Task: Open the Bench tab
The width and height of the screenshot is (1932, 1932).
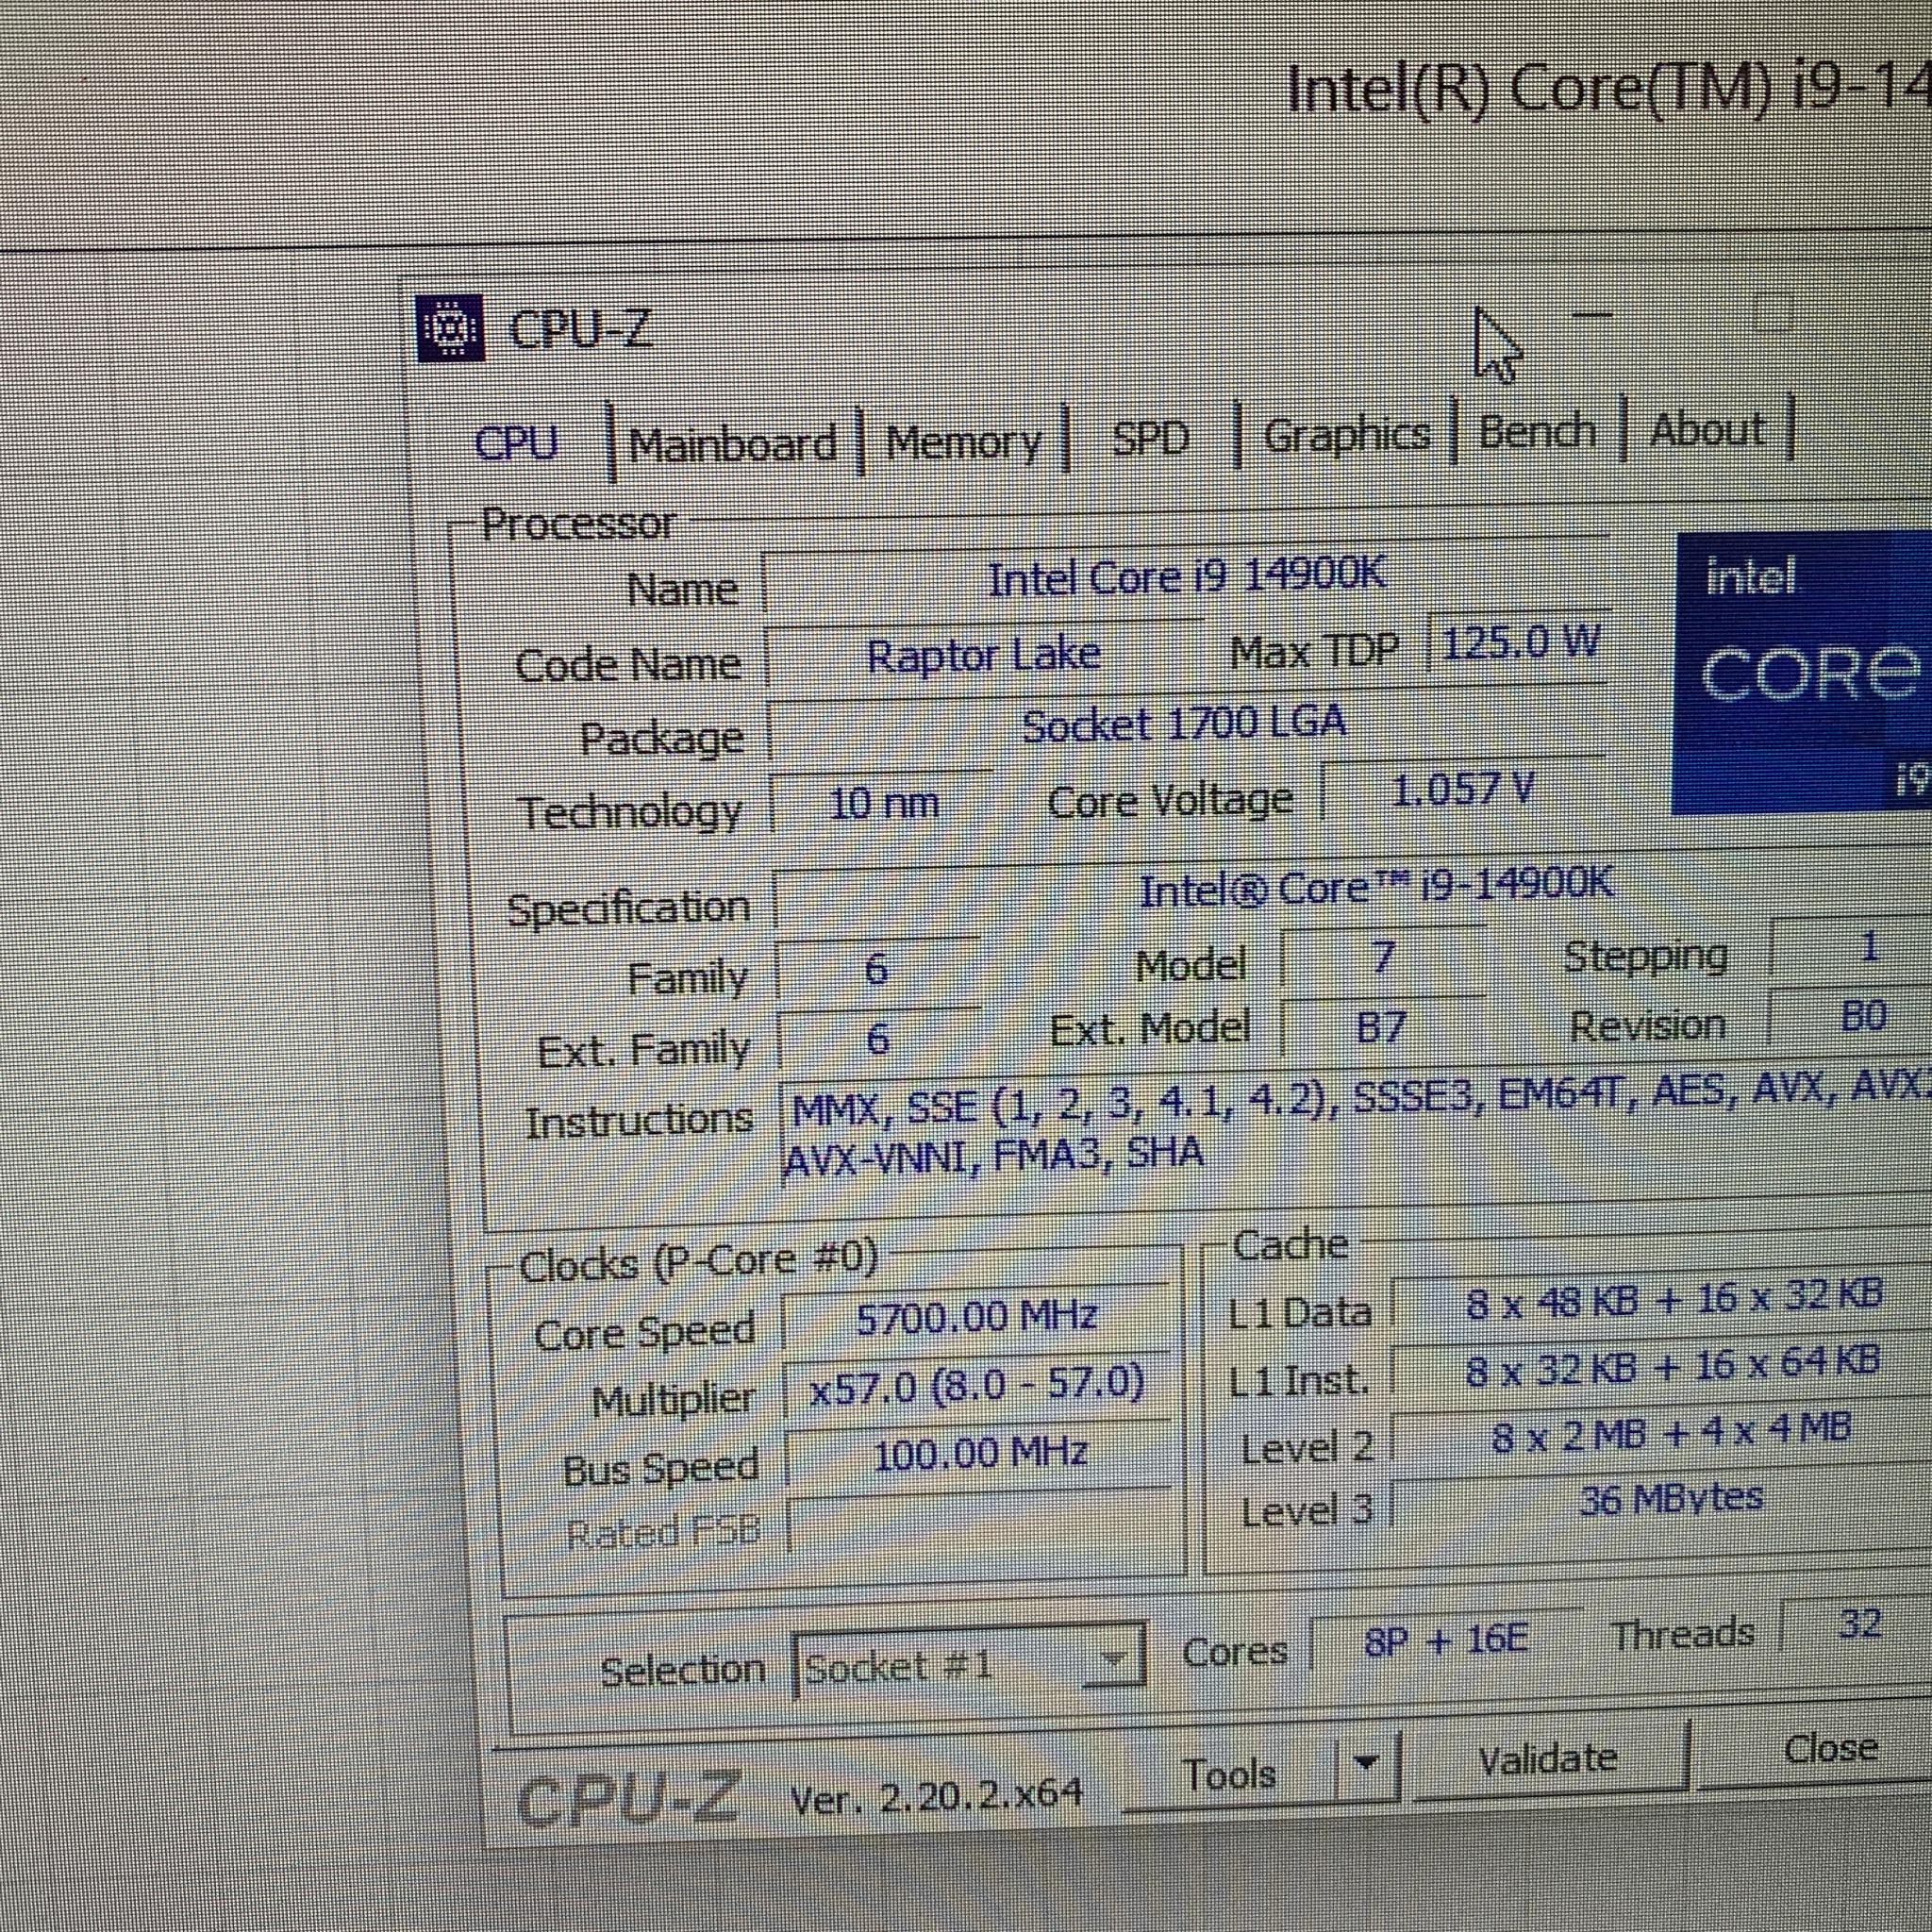Action: 1537,430
